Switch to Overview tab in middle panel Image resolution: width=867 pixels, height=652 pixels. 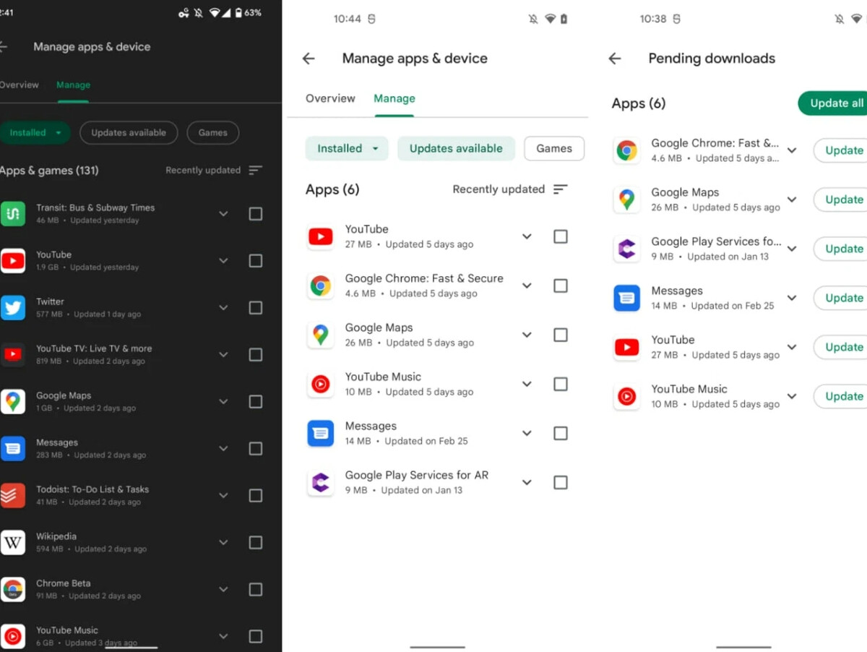coord(330,98)
